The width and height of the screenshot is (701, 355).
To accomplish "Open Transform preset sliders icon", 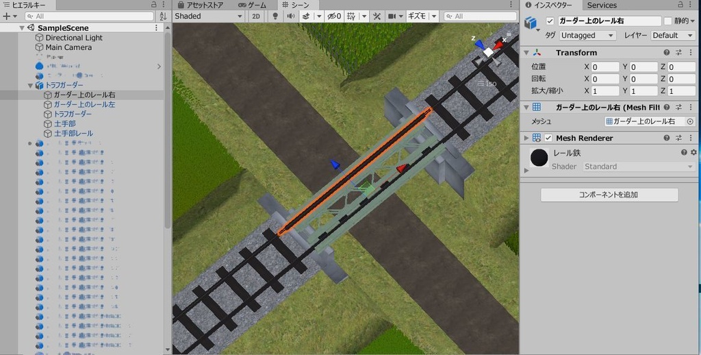I will (678, 52).
